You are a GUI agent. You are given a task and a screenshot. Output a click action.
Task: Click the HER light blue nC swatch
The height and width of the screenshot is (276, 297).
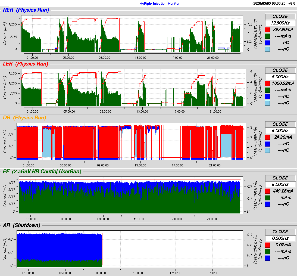(x=267, y=49)
